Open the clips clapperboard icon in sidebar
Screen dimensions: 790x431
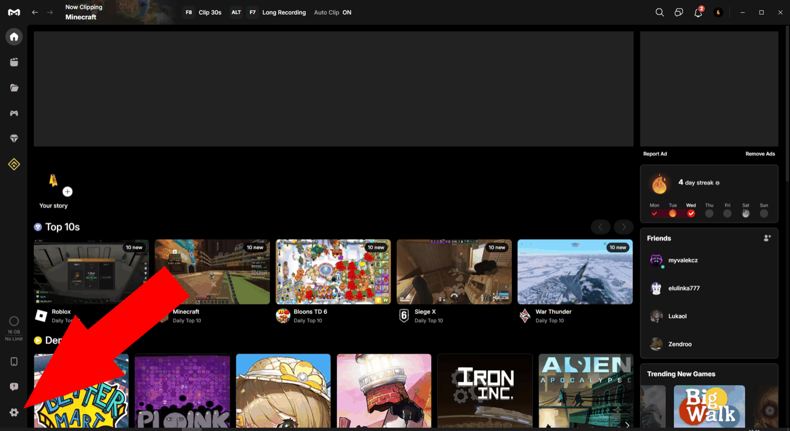14,63
